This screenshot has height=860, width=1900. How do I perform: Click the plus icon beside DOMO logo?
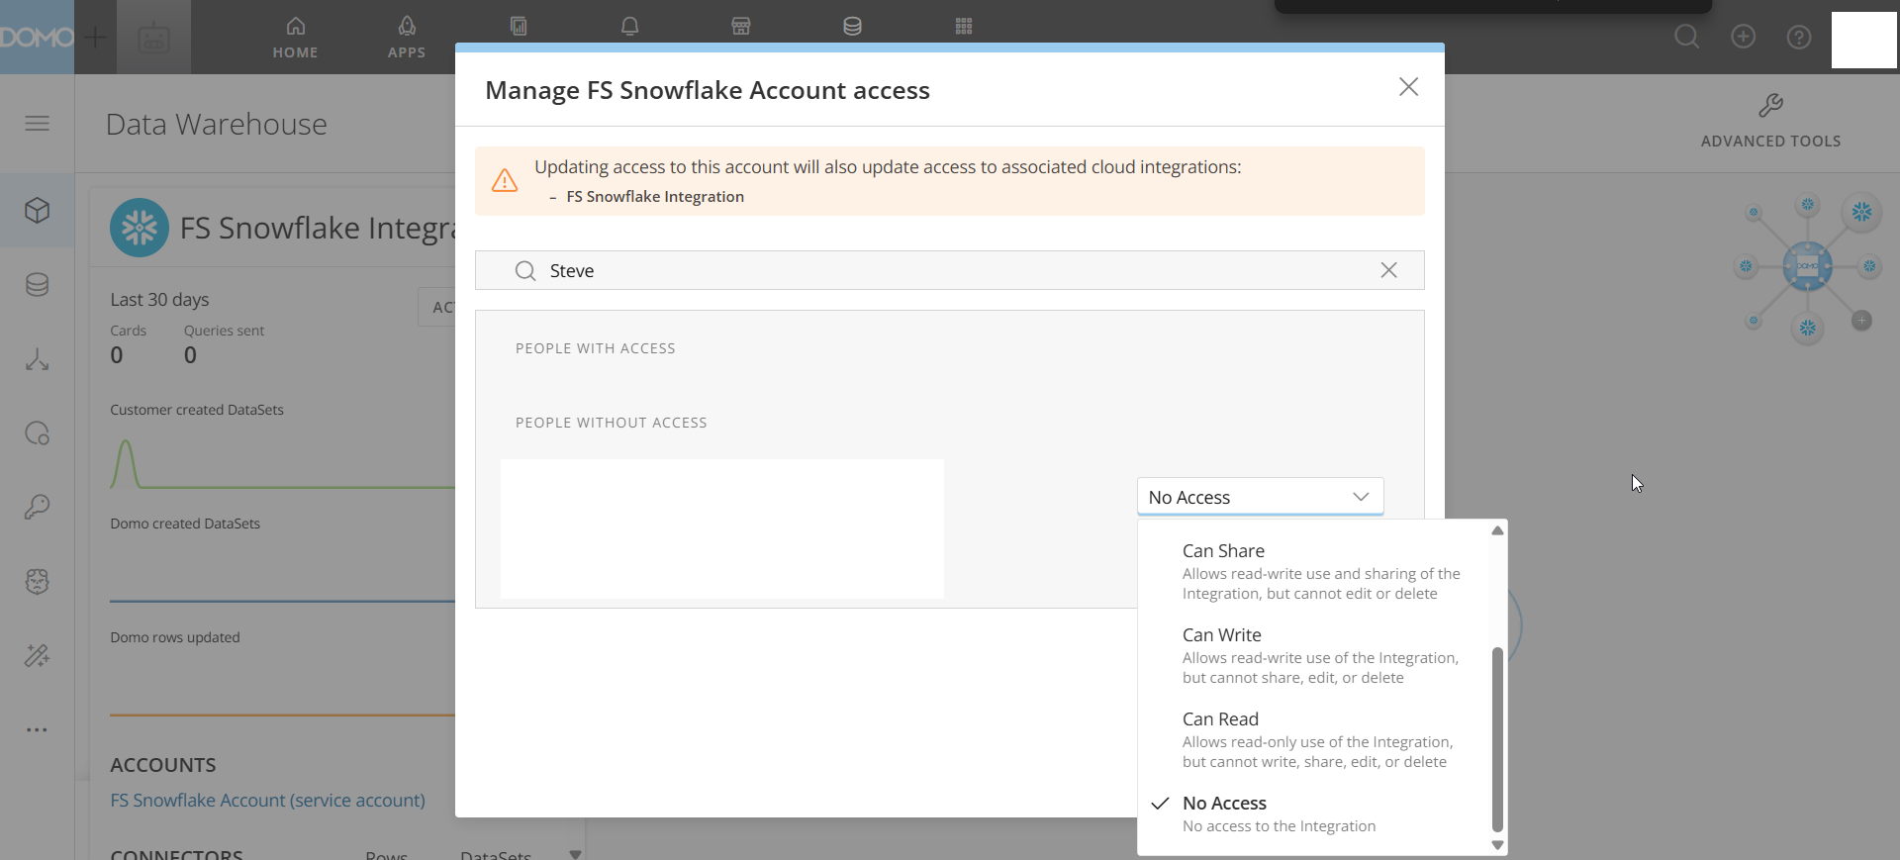point(95,38)
